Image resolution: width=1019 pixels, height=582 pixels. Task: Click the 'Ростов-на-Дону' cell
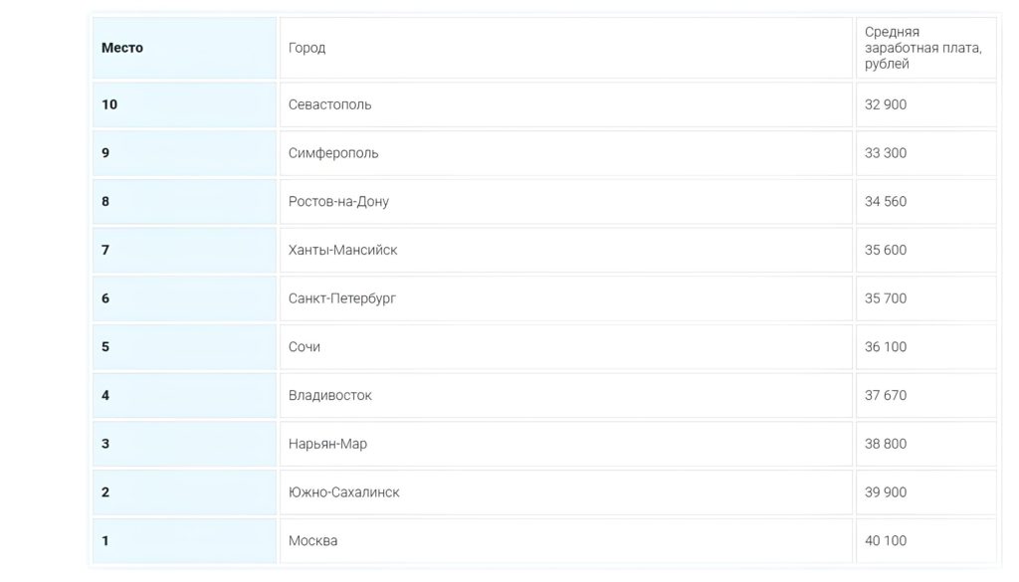click(338, 201)
